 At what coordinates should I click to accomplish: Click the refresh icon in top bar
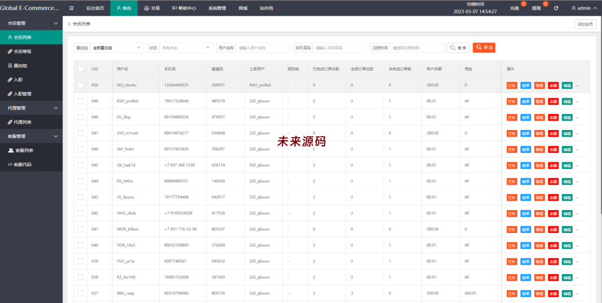click(556, 8)
